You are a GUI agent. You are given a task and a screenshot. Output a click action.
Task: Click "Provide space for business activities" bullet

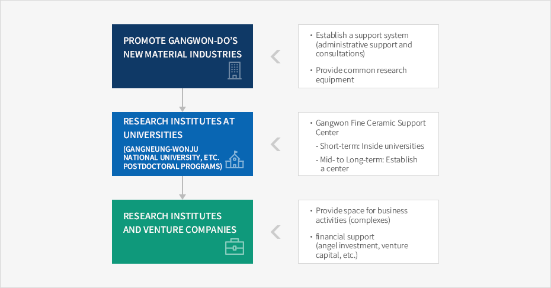pos(361,215)
